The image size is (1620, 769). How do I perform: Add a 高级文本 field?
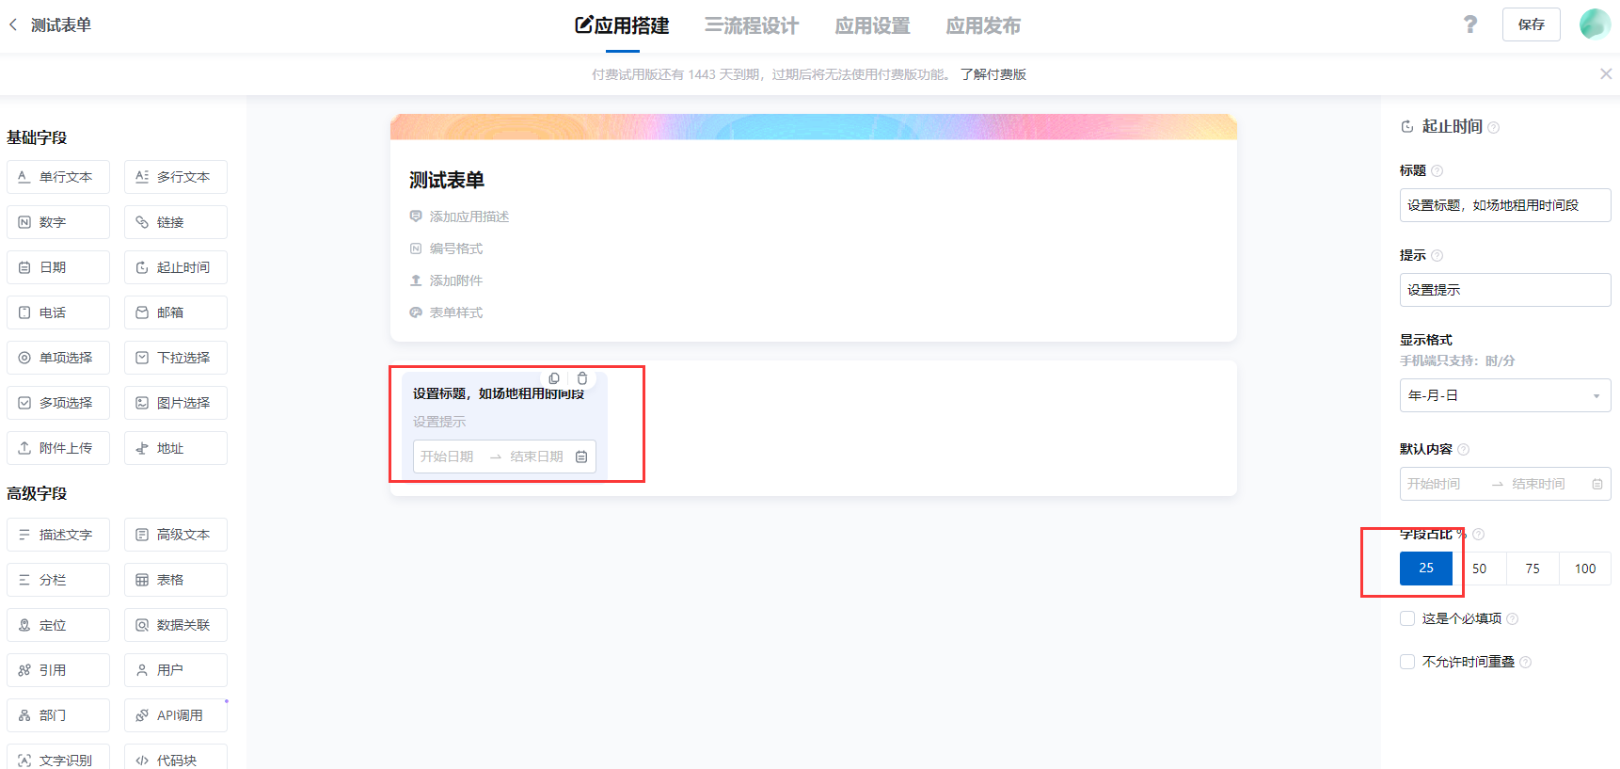click(x=176, y=535)
